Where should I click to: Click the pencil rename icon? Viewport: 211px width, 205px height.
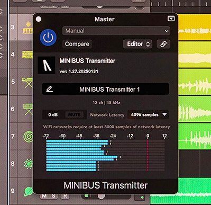[x=50, y=89]
